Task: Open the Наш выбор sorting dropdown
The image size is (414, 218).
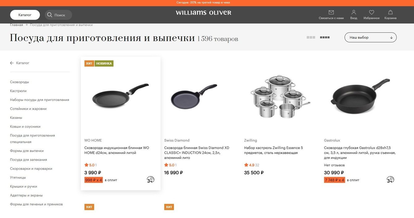Action: (370, 37)
